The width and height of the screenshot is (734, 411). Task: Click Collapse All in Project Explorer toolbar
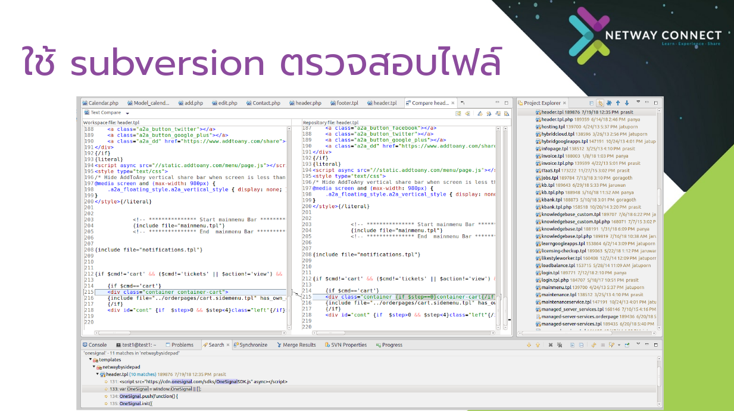[591, 103]
